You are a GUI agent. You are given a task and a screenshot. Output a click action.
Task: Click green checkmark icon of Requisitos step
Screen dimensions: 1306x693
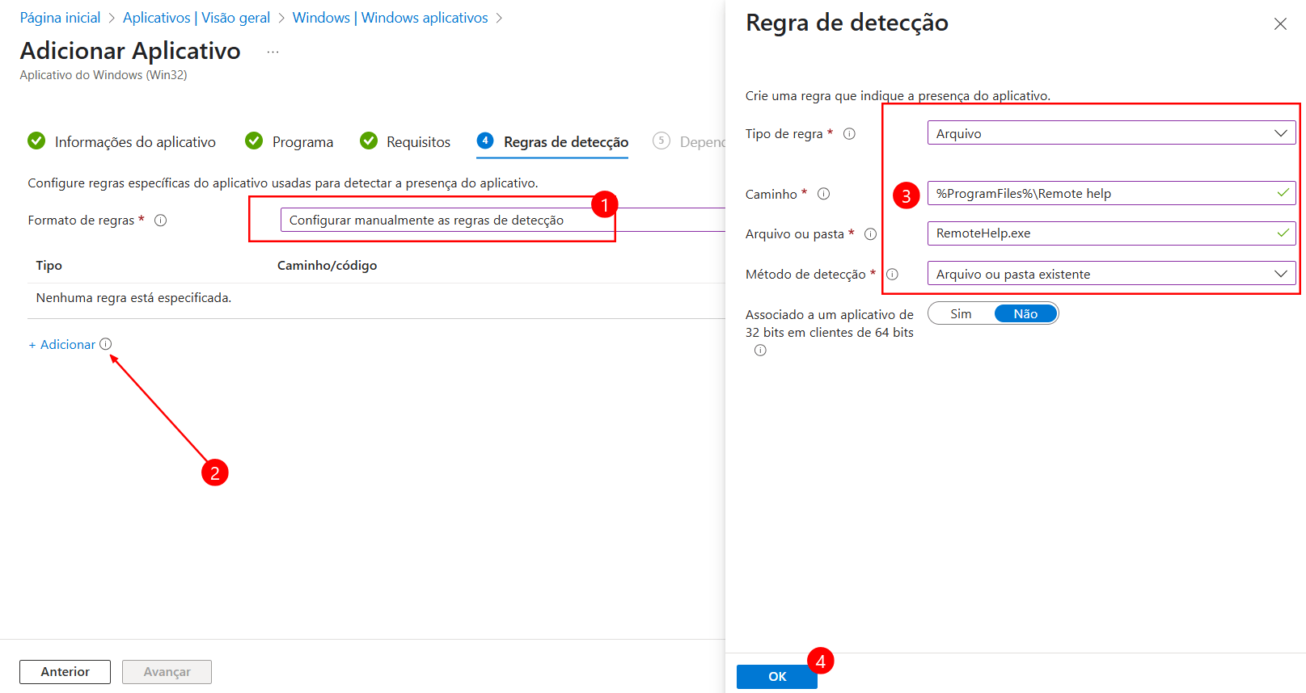click(x=369, y=141)
